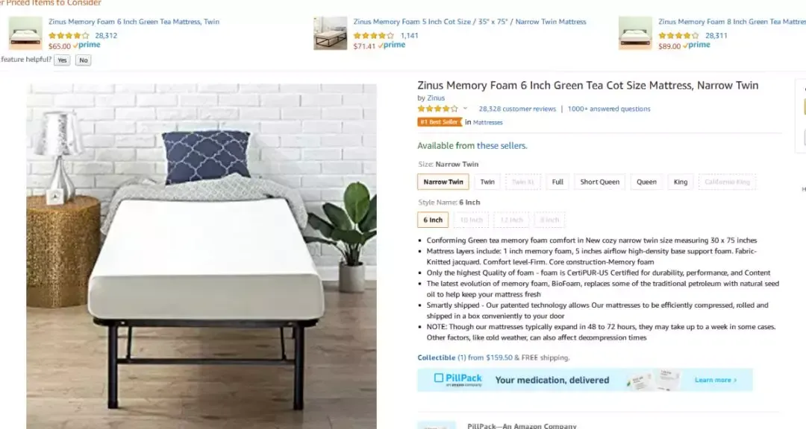Screen dimensions: 806x429
Task: Select the Narrow Twin size option
Action: [443, 182]
